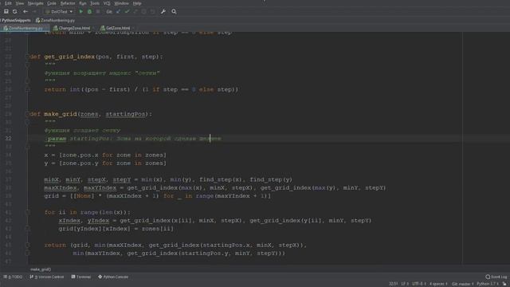Click line number 32 in the gutter
The height and width of the screenshot is (287, 510).
(8, 139)
